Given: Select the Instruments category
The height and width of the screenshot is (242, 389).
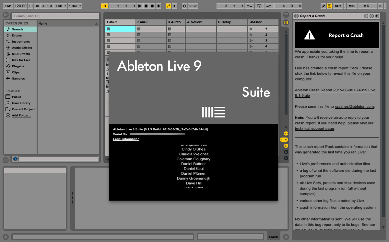Looking at the screenshot, I should 20,42.
